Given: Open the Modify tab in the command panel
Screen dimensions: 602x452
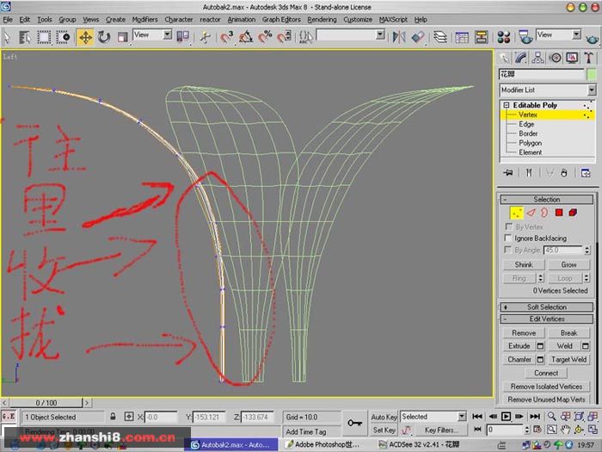Looking at the screenshot, I should point(522,58).
